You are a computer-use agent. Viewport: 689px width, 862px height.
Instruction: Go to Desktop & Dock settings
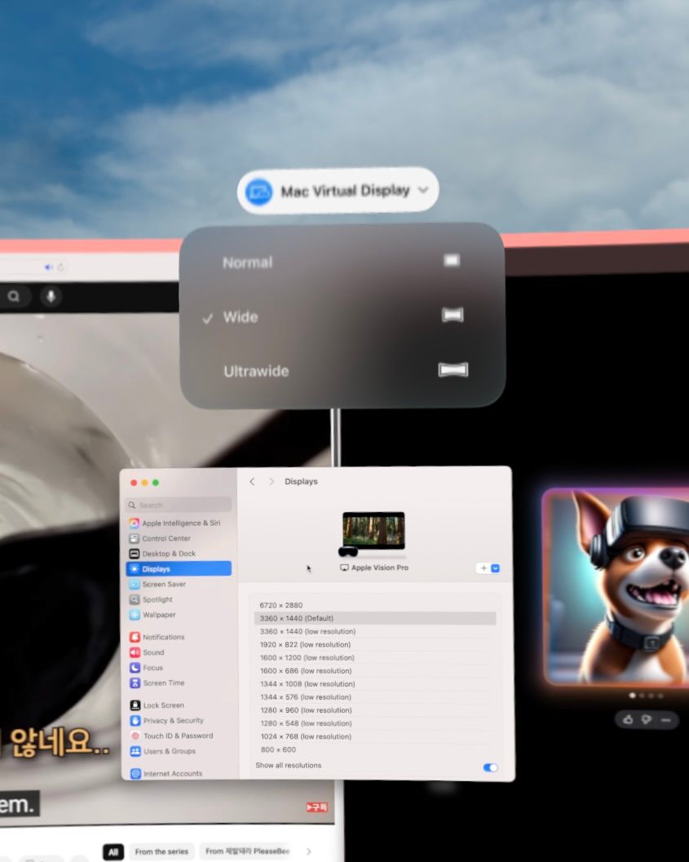(x=168, y=554)
